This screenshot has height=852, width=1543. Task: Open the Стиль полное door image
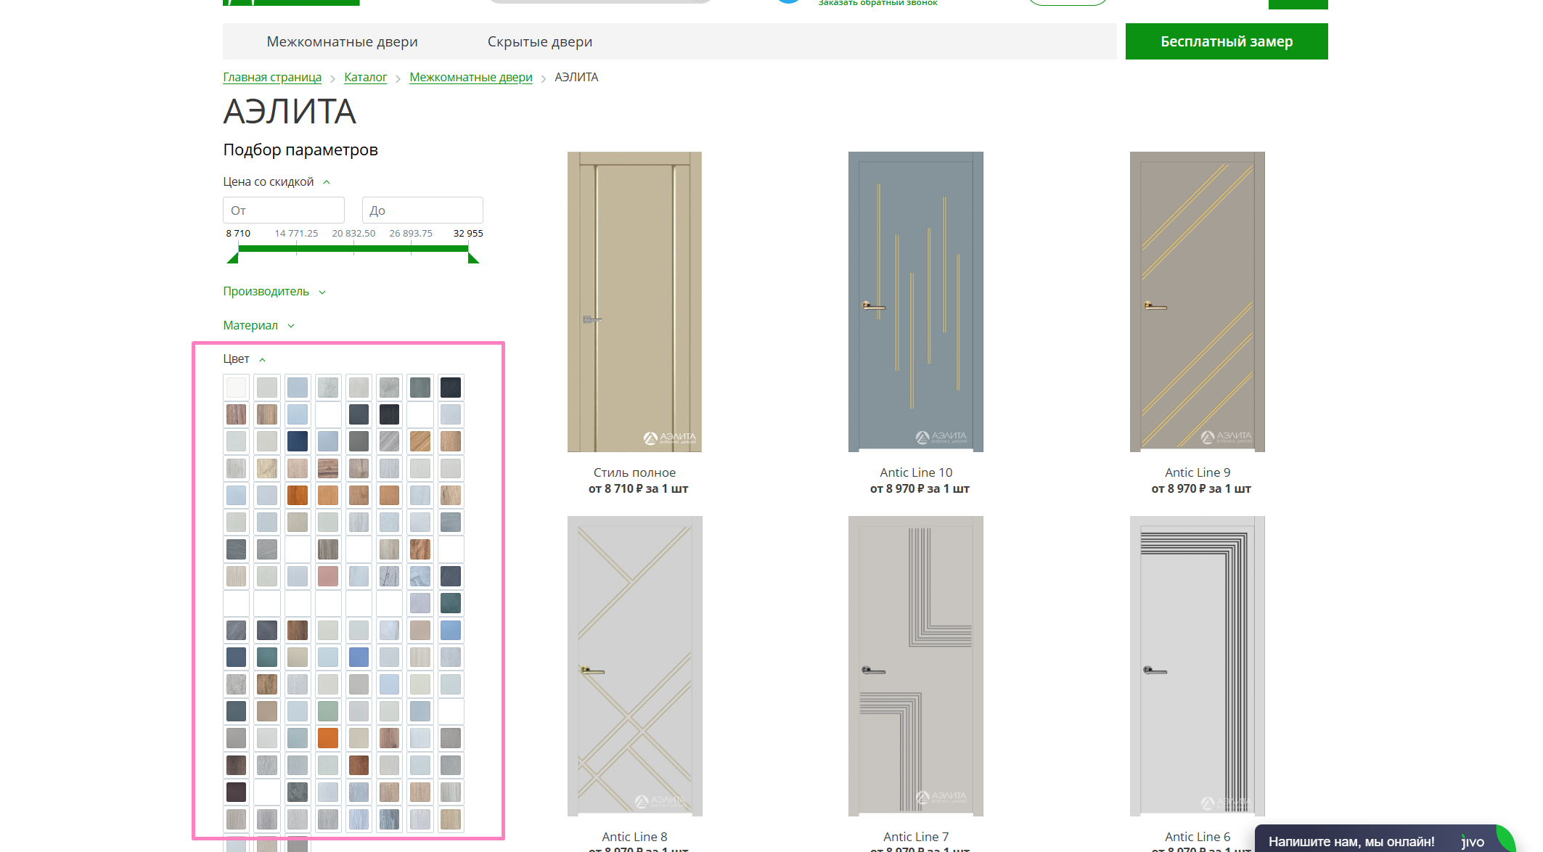tap(634, 302)
